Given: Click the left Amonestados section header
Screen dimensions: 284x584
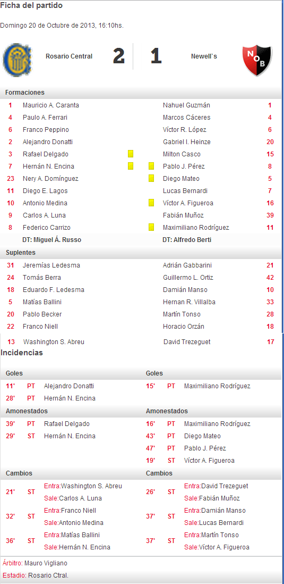Looking at the screenshot, I should click(27, 411).
